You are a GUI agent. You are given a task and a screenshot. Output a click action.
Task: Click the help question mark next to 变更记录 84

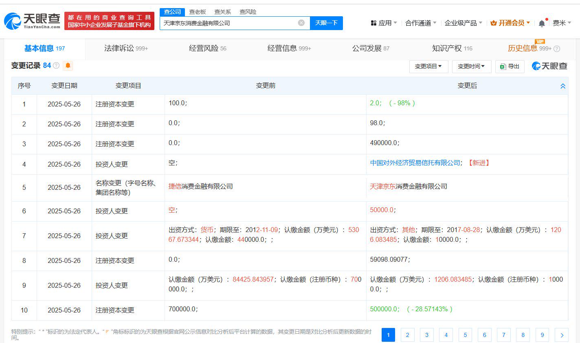57,65
